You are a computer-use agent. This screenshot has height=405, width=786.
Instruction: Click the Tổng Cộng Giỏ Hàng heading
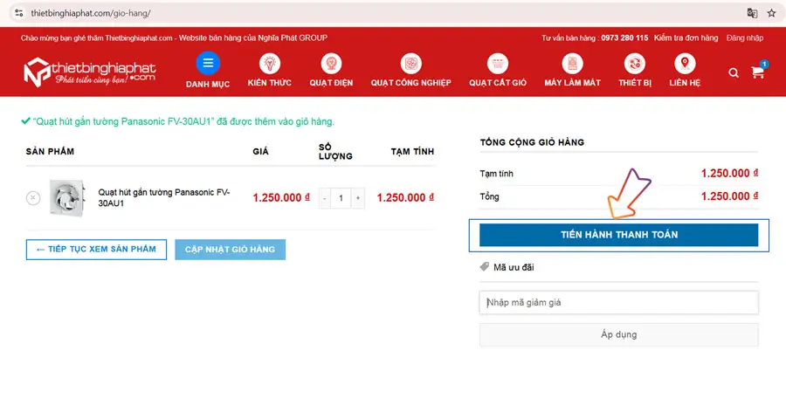(x=532, y=142)
